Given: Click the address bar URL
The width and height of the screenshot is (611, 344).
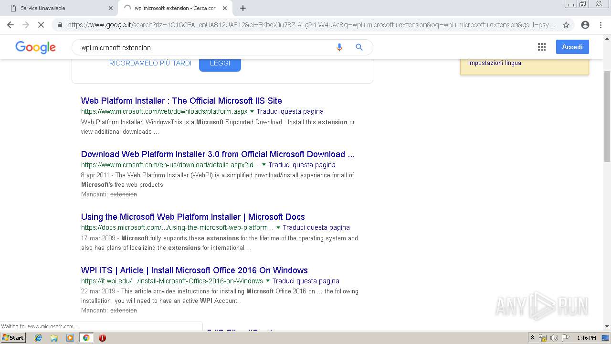Looking at the screenshot, I should [x=311, y=25].
